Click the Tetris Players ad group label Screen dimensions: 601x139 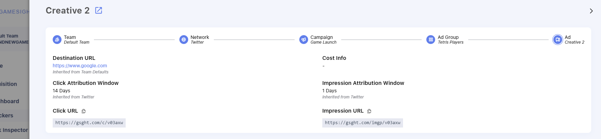[450, 42]
